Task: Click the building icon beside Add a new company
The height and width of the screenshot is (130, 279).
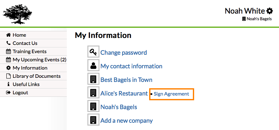Action: tap(93, 120)
